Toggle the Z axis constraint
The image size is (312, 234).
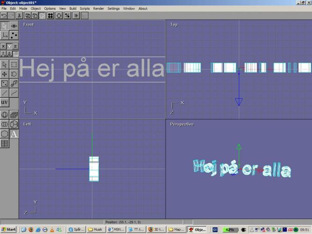(x=15, y=46)
